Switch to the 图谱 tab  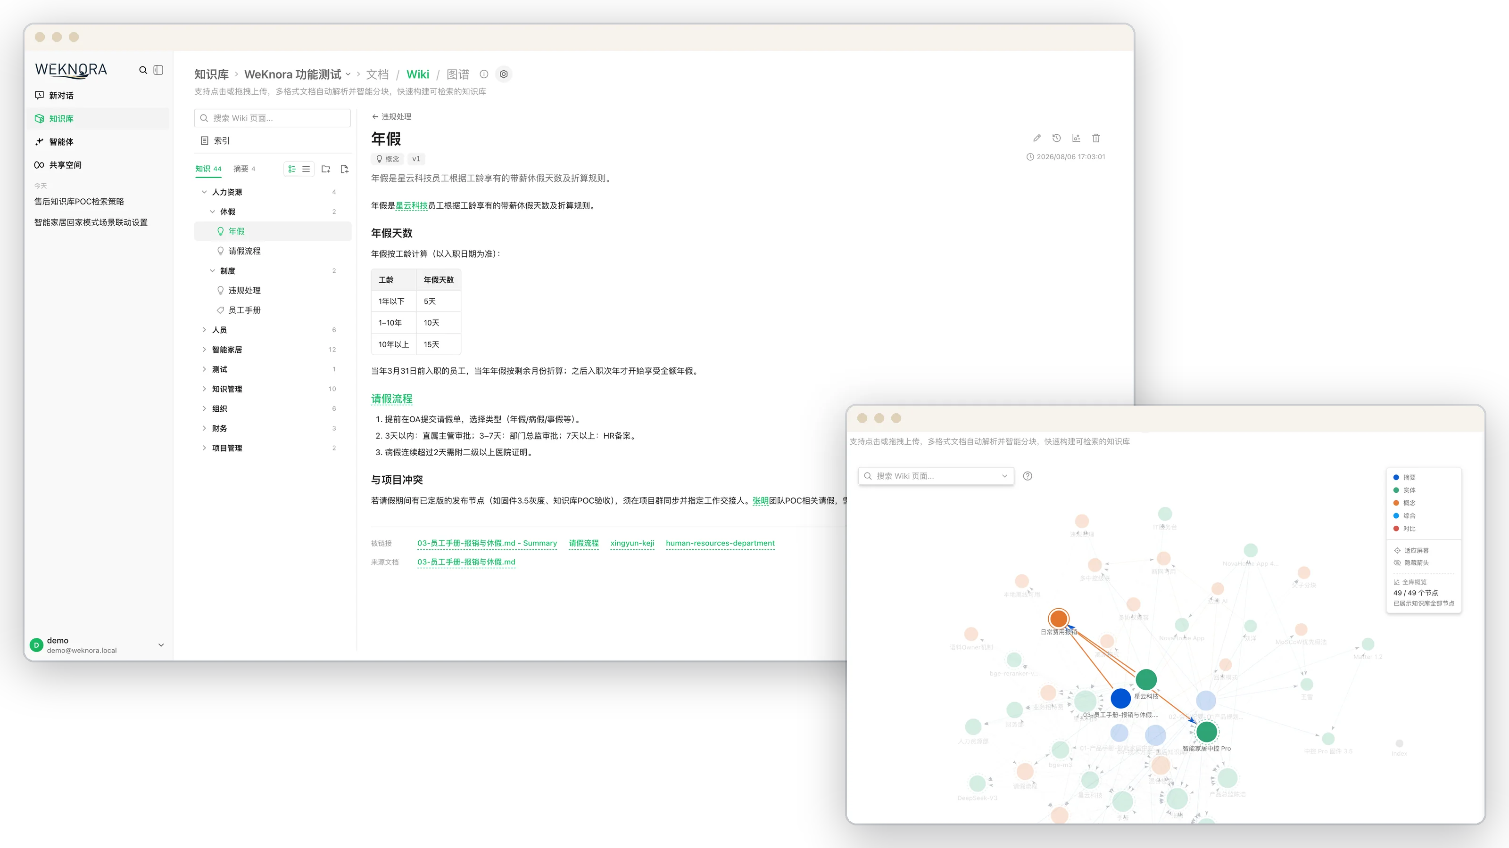(x=457, y=74)
